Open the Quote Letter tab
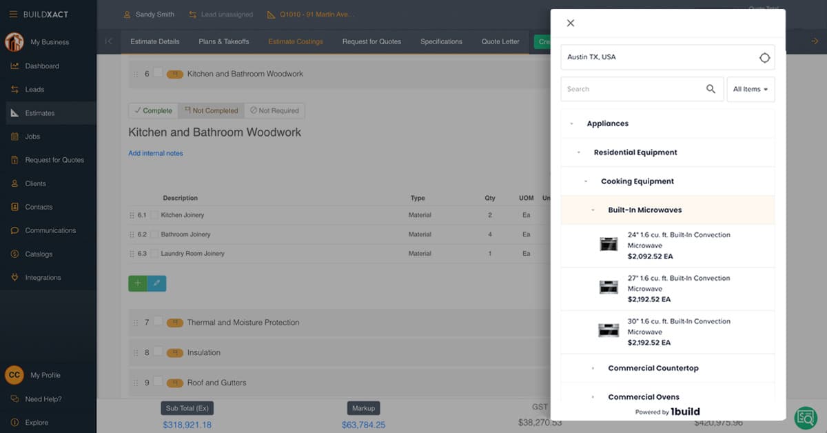Image resolution: width=827 pixels, height=433 pixels. pos(500,41)
